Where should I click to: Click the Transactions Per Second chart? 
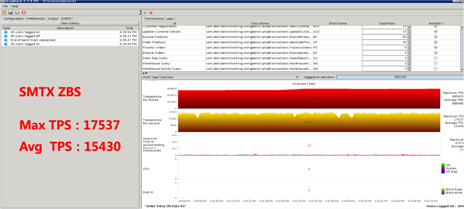click(x=309, y=122)
